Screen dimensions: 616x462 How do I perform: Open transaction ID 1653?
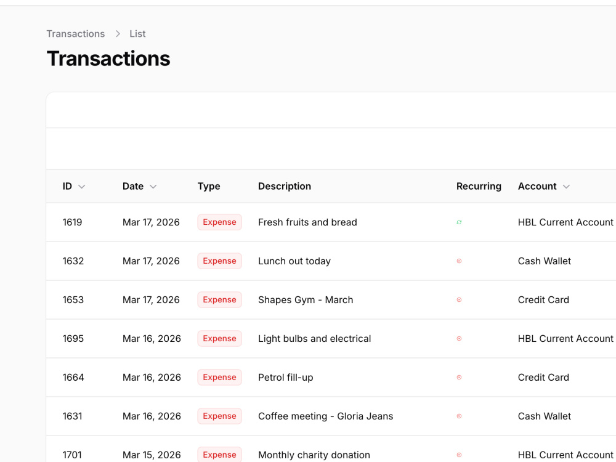(x=73, y=300)
